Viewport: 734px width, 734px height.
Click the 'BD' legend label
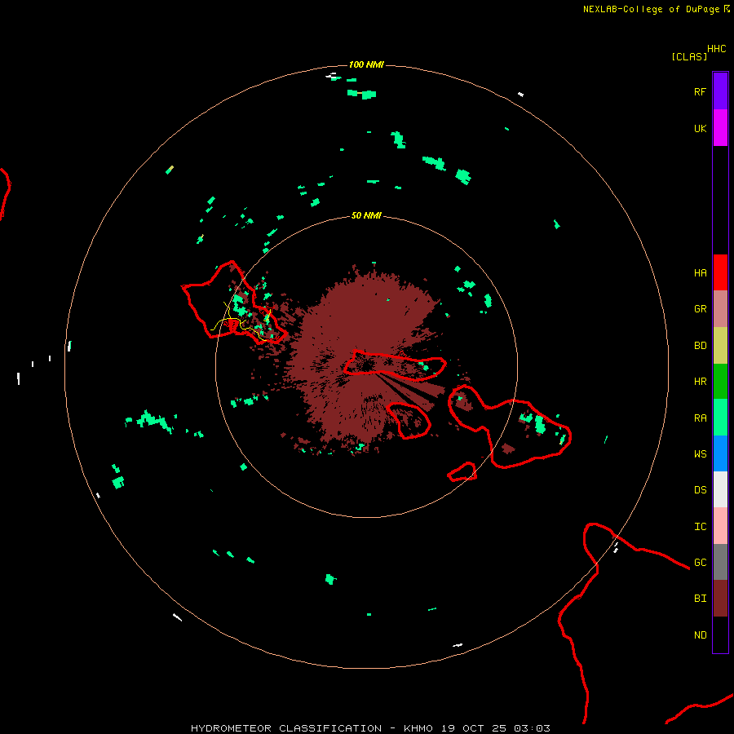[700, 346]
